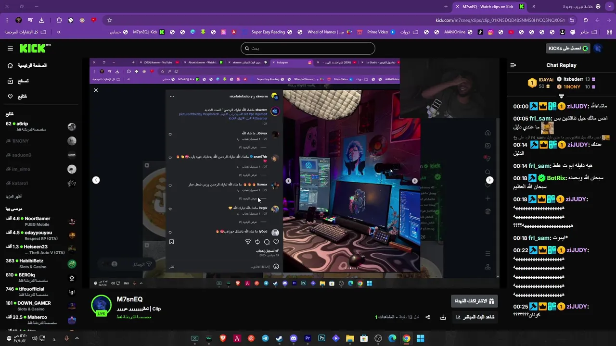Open recommended channel Maherco

tap(41, 320)
